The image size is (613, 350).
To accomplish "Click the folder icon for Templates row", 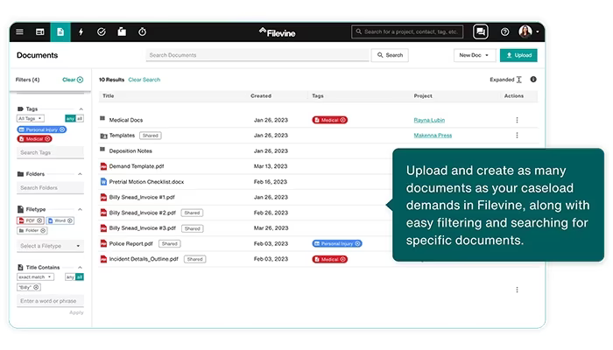I will pos(103,136).
